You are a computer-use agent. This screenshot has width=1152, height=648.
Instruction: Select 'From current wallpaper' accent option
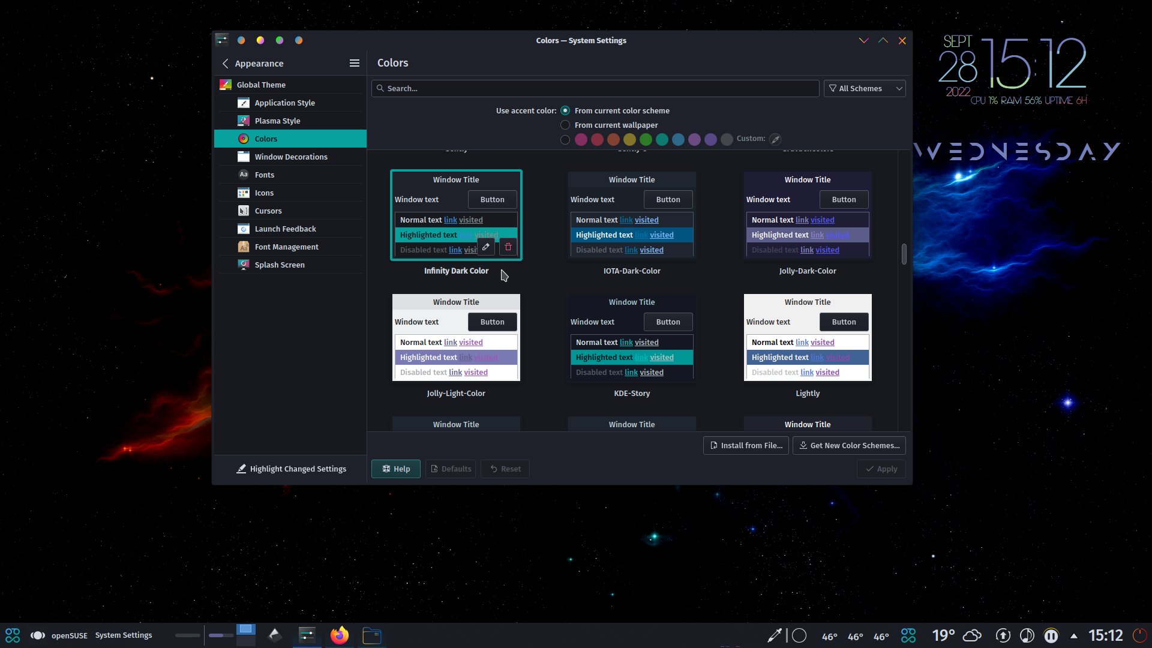pyautogui.click(x=565, y=125)
